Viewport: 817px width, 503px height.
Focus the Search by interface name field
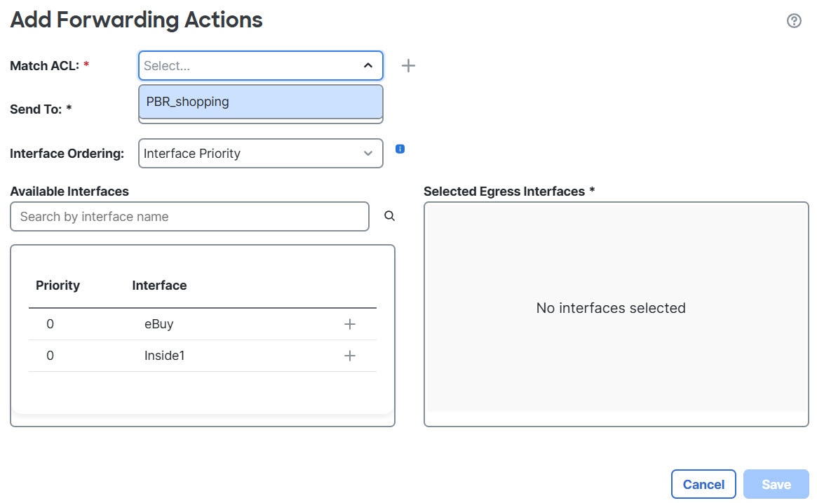click(x=189, y=217)
